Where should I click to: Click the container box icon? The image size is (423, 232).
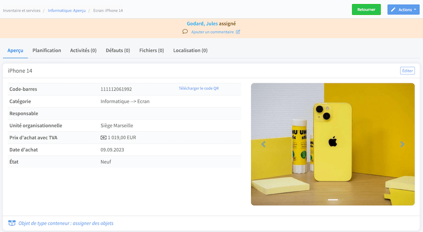(12, 223)
